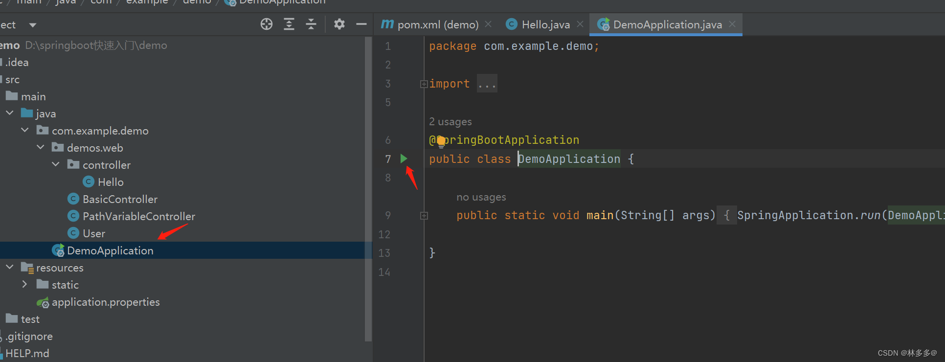Viewport: 945px width, 362px height.
Task: Collapse the com.example.demo package
Action: tap(25, 131)
